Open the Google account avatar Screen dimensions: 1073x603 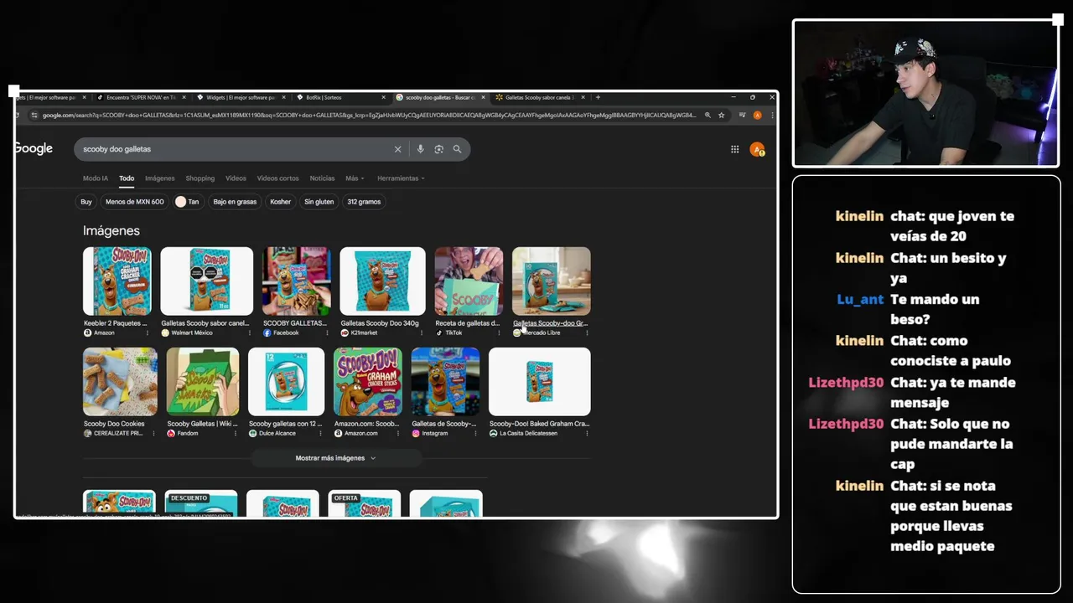(x=757, y=149)
